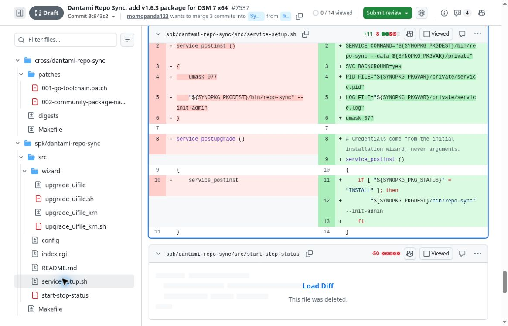The width and height of the screenshot is (508, 326).
Task: Ask Copilot about service-setup.sh
Action: (410, 34)
